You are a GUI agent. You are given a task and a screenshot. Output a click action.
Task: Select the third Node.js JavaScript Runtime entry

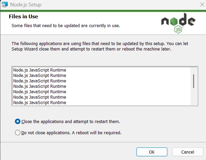pos(40,81)
